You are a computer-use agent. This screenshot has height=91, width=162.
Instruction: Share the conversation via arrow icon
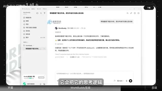click(131, 13)
